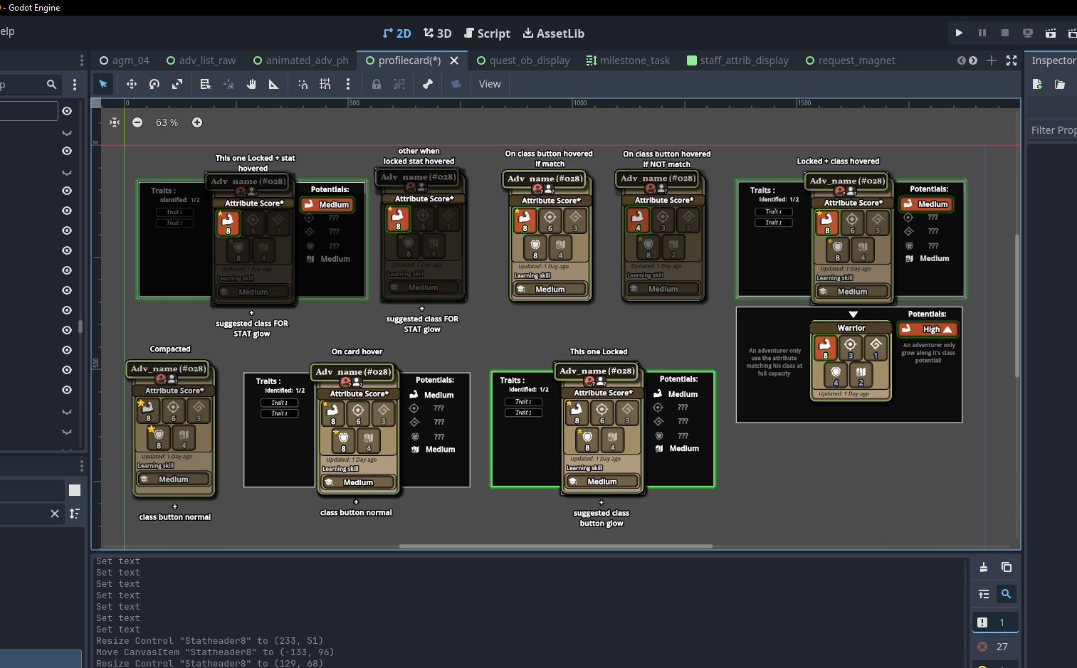Open the agm_04 scene tab
This screenshot has height=668, width=1077.
125,60
